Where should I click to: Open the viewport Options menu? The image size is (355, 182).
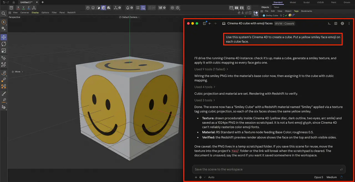click(45, 12)
